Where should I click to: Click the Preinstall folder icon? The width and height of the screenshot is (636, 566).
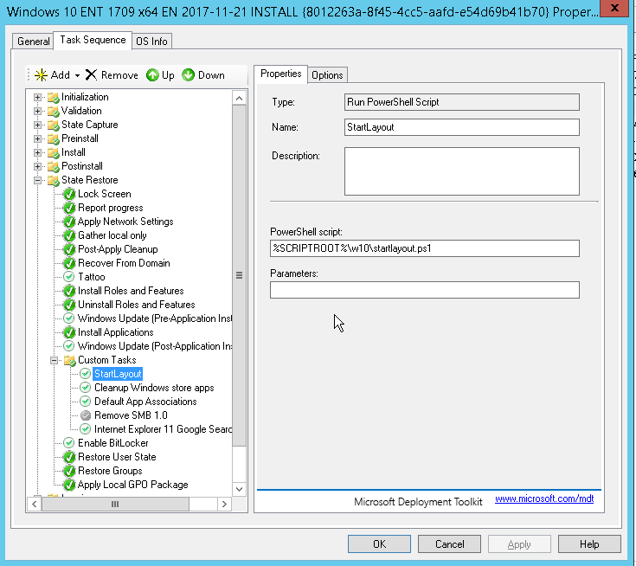tap(53, 138)
